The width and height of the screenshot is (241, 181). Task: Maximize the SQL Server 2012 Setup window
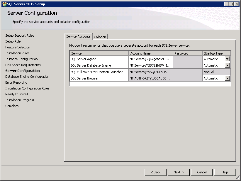tap(231, 4)
